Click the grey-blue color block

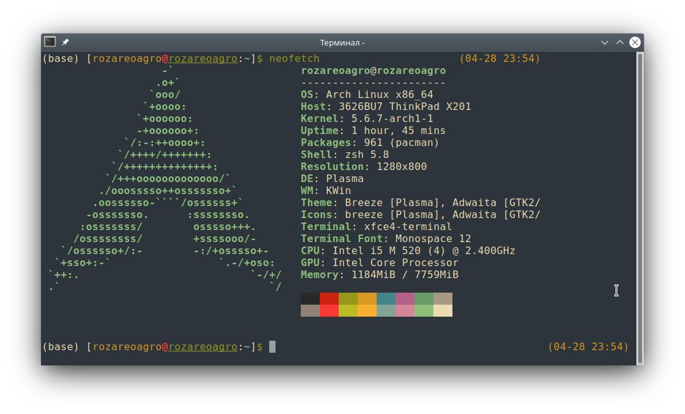click(x=386, y=310)
